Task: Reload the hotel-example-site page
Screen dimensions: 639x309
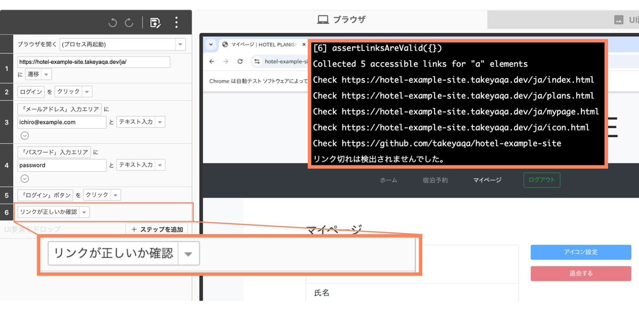Action: pyautogui.click(x=240, y=61)
